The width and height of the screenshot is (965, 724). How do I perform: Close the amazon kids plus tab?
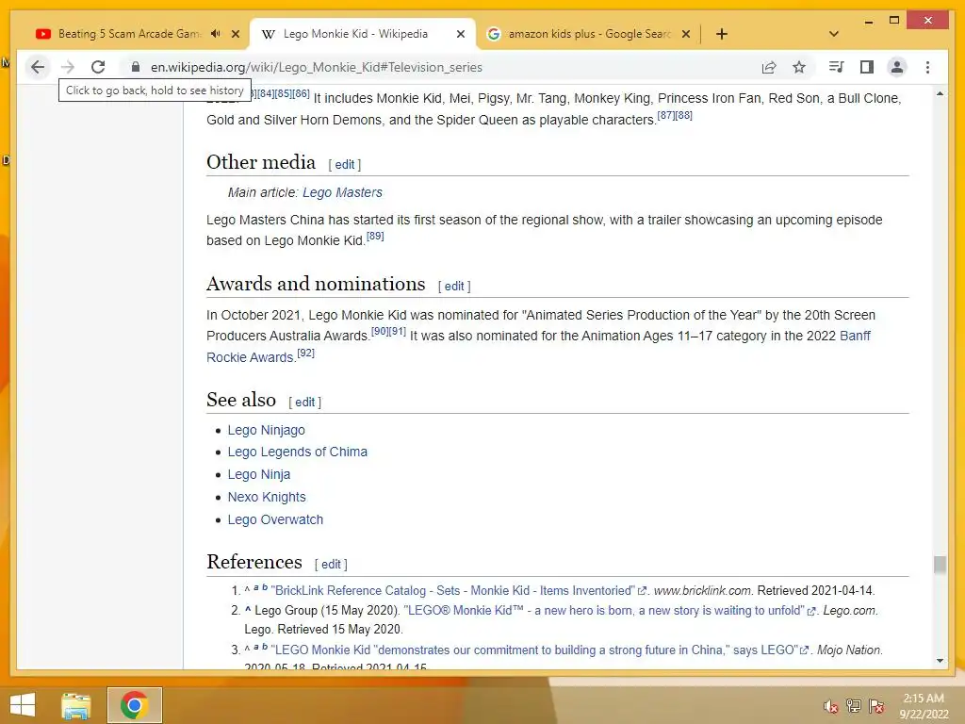coord(686,34)
